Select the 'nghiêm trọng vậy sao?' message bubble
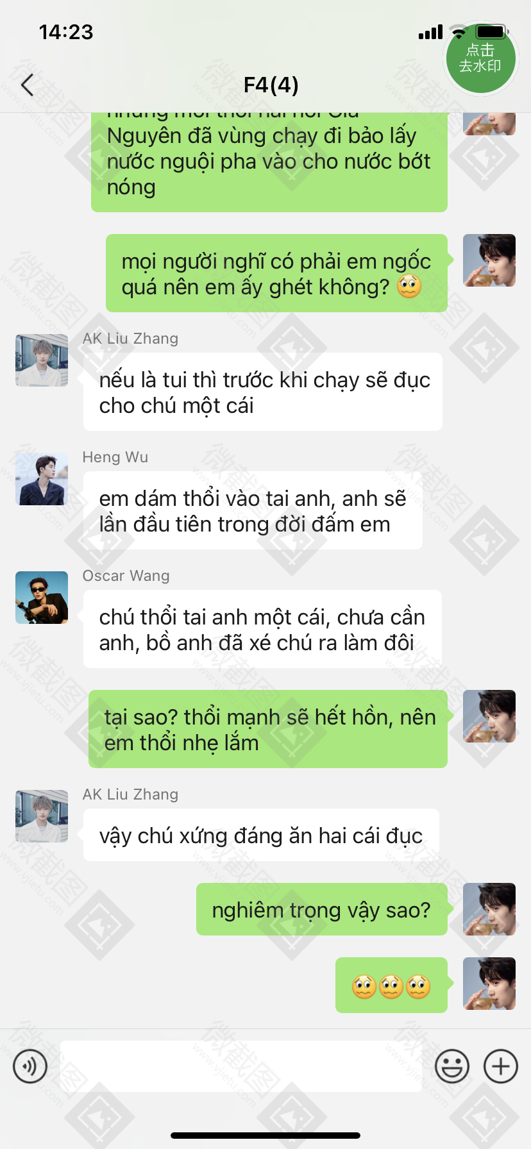 coord(322,909)
